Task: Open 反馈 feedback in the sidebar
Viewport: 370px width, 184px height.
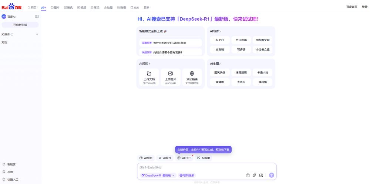Action: [8, 172]
